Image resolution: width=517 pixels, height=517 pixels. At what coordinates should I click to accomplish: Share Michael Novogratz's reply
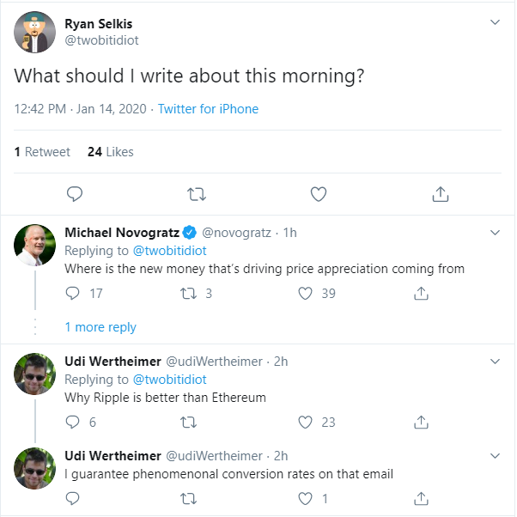coord(421,293)
